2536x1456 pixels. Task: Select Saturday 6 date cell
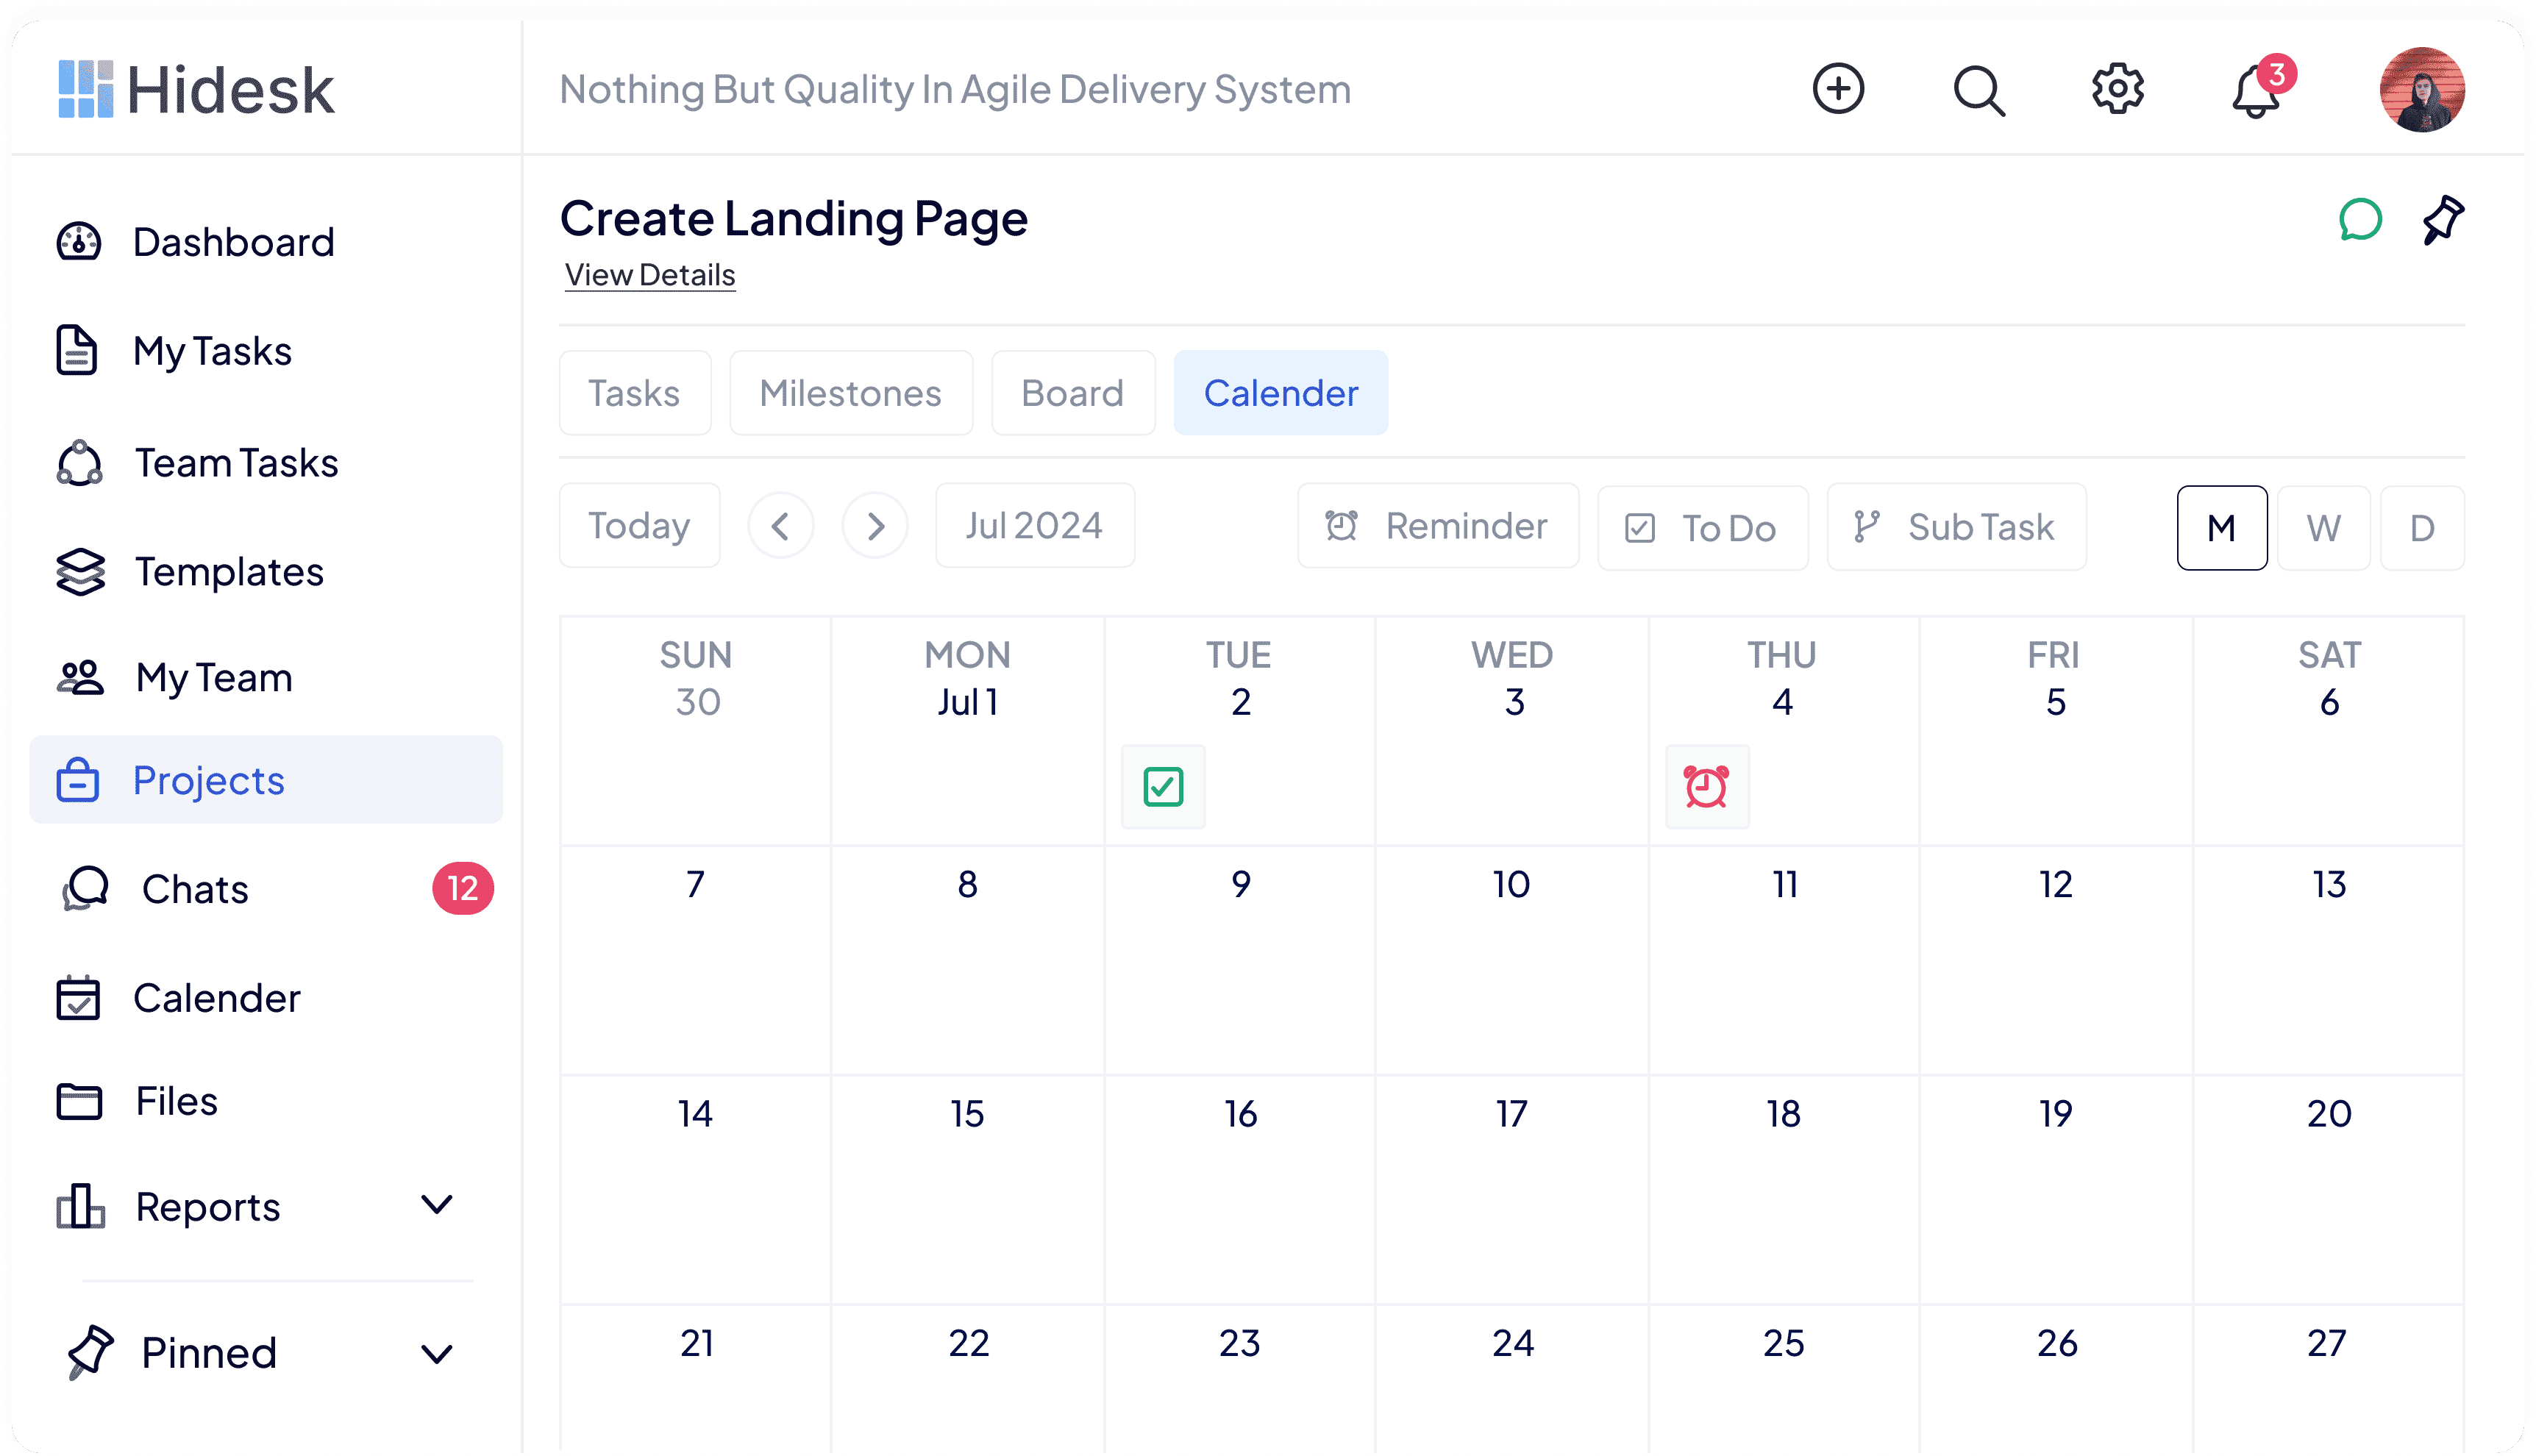point(2329,731)
